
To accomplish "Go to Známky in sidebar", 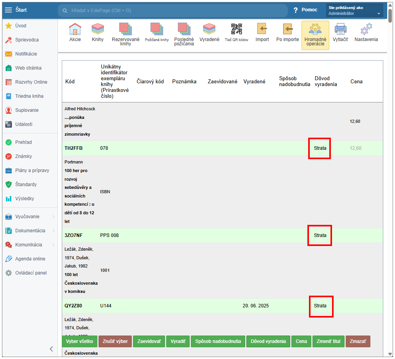I will click(x=23, y=156).
